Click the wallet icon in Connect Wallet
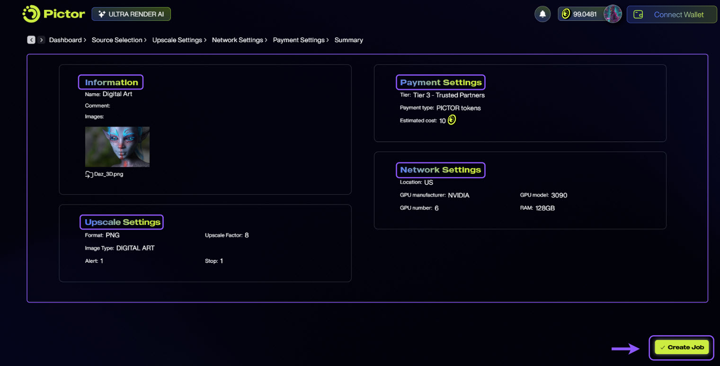The width and height of the screenshot is (720, 366). point(638,15)
